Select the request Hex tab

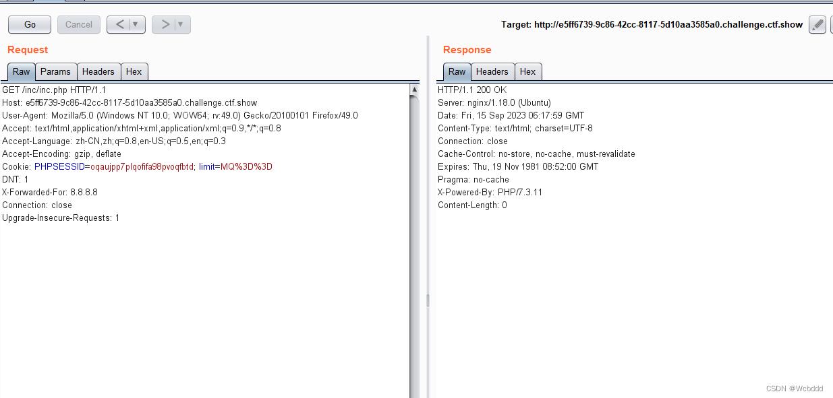pyautogui.click(x=134, y=71)
